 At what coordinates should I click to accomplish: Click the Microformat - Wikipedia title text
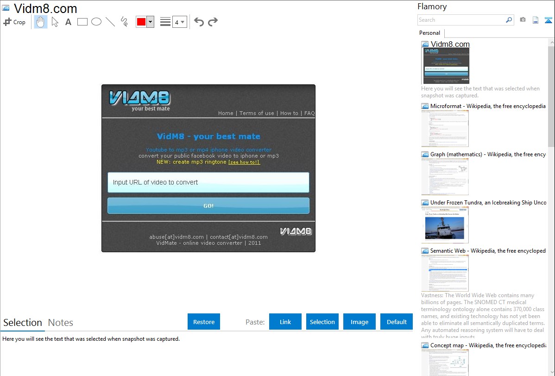click(x=488, y=106)
